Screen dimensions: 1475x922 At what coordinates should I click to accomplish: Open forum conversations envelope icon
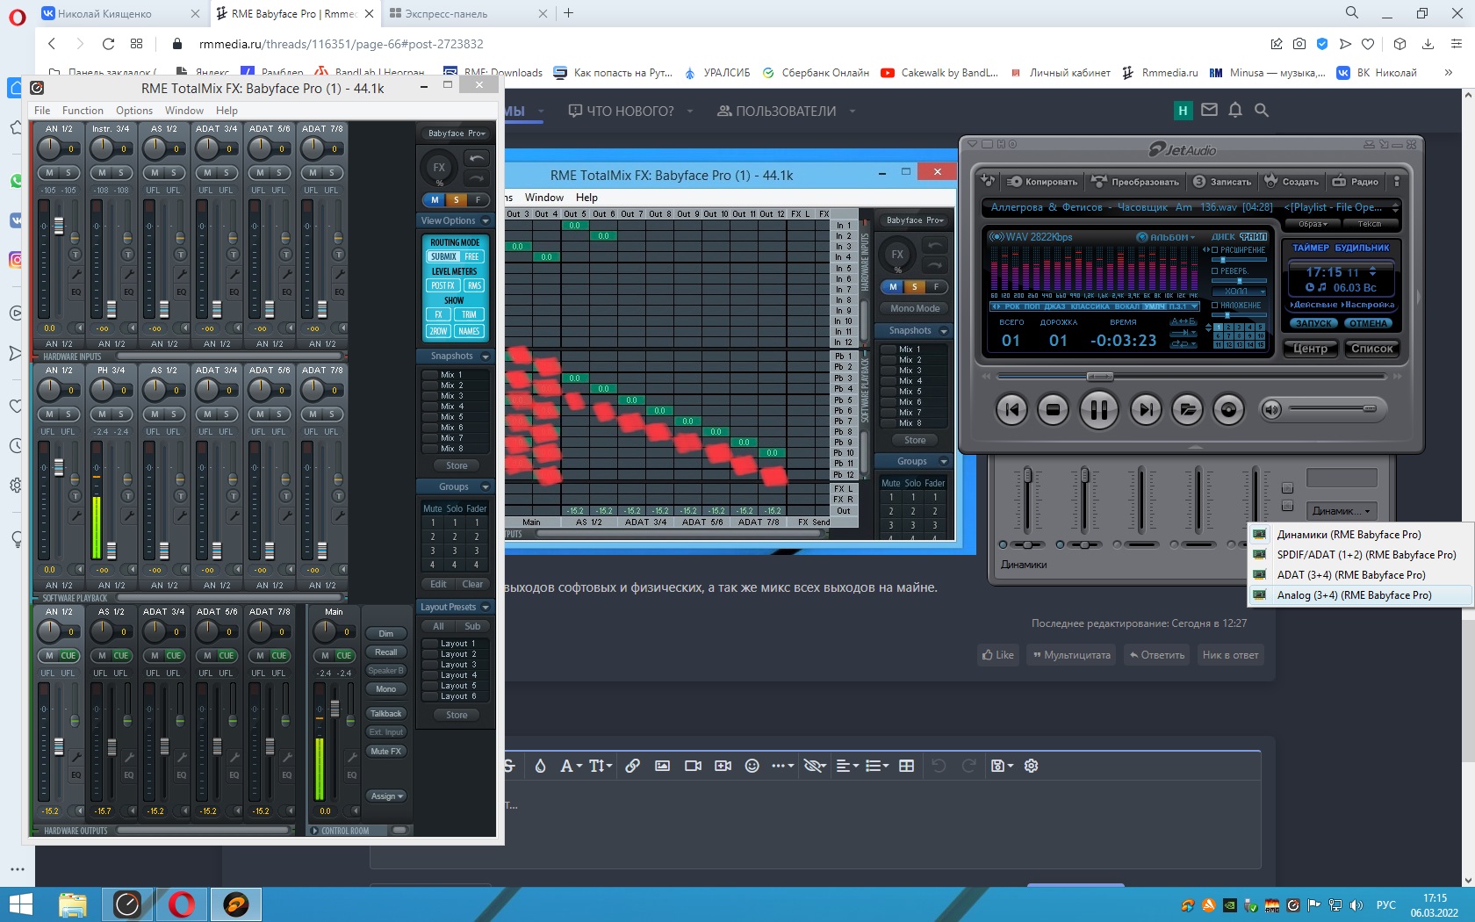(1209, 111)
